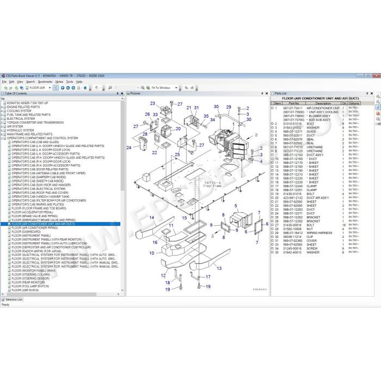Expand the ELECTRICAL SYSTEM tree node
This screenshot has height=381, width=381.
(x=2, y=119)
